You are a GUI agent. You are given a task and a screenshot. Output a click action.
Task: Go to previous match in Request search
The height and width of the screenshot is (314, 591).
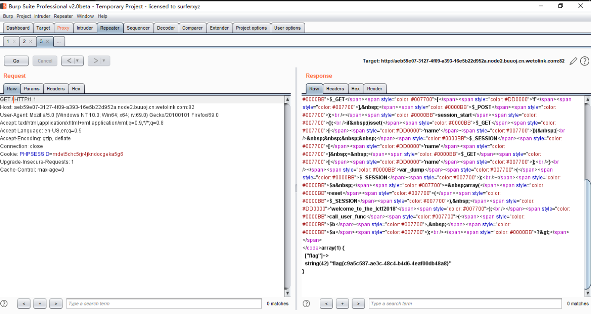24,304
